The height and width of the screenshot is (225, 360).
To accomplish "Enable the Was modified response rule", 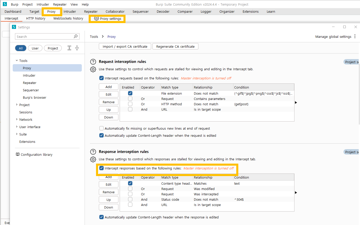I will tap(130, 189).
